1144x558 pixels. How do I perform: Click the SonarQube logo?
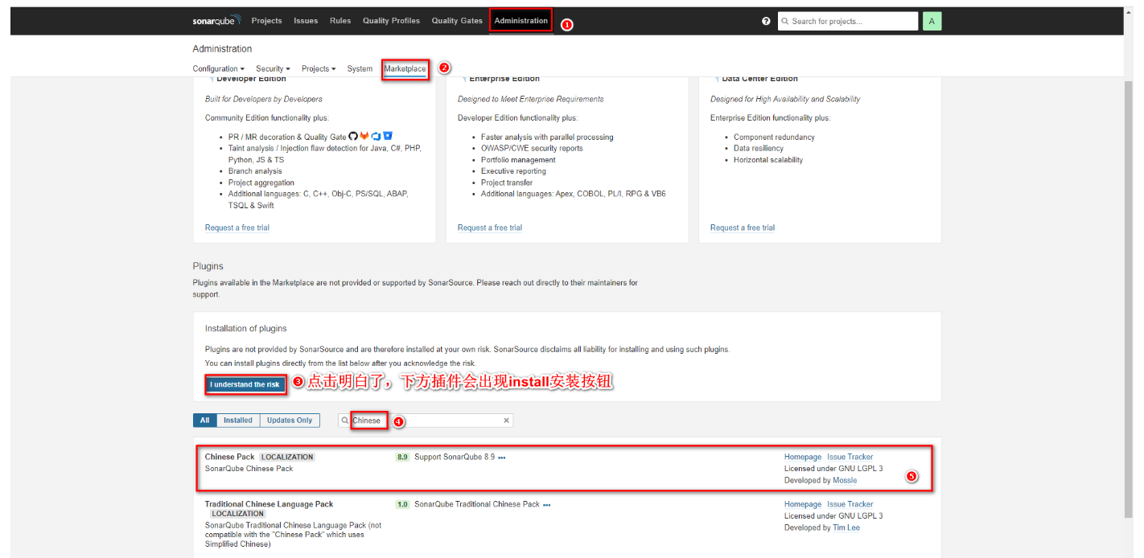pyautogui.click(x=216, y=21)
